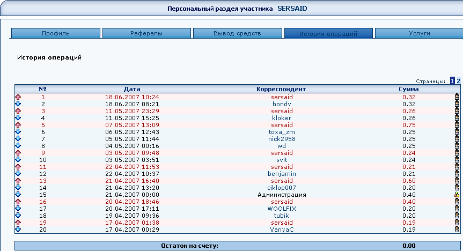Select the История операций tab
Viewport: 463px width, 251px height.
tap(328, 33)
